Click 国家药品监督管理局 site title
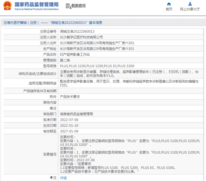The image size is (206, 181). pos(37,4)
